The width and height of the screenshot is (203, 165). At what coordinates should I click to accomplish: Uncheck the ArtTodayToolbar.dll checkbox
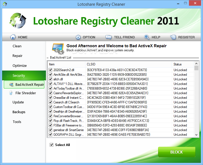[51, 88]
